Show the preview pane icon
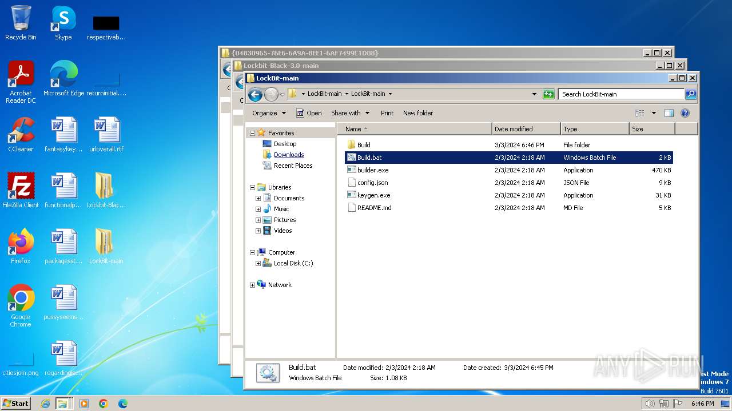Image resolution: width=732 pixels, height=411 pixels. (669, 113)
